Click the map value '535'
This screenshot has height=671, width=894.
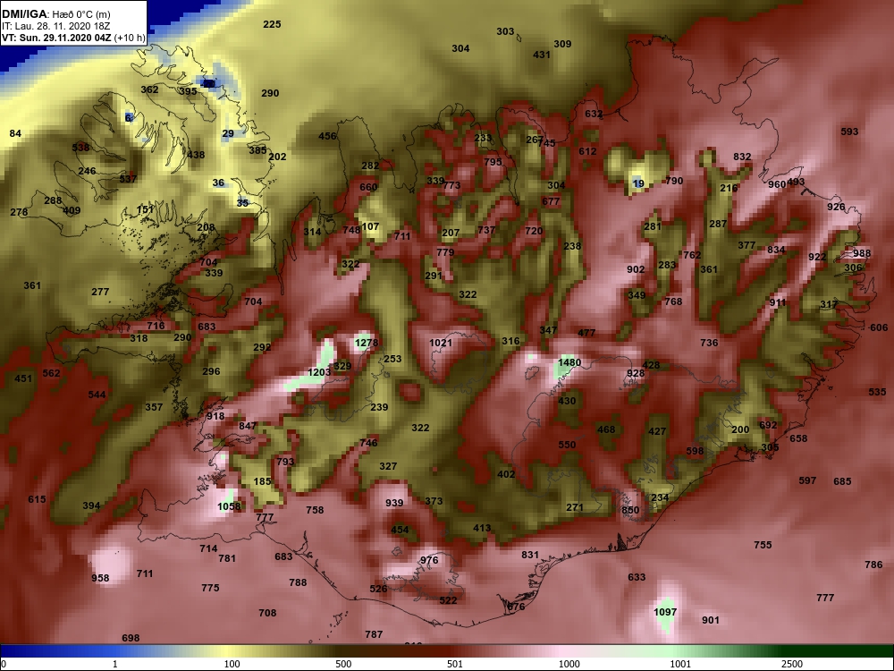pos(878,392)
